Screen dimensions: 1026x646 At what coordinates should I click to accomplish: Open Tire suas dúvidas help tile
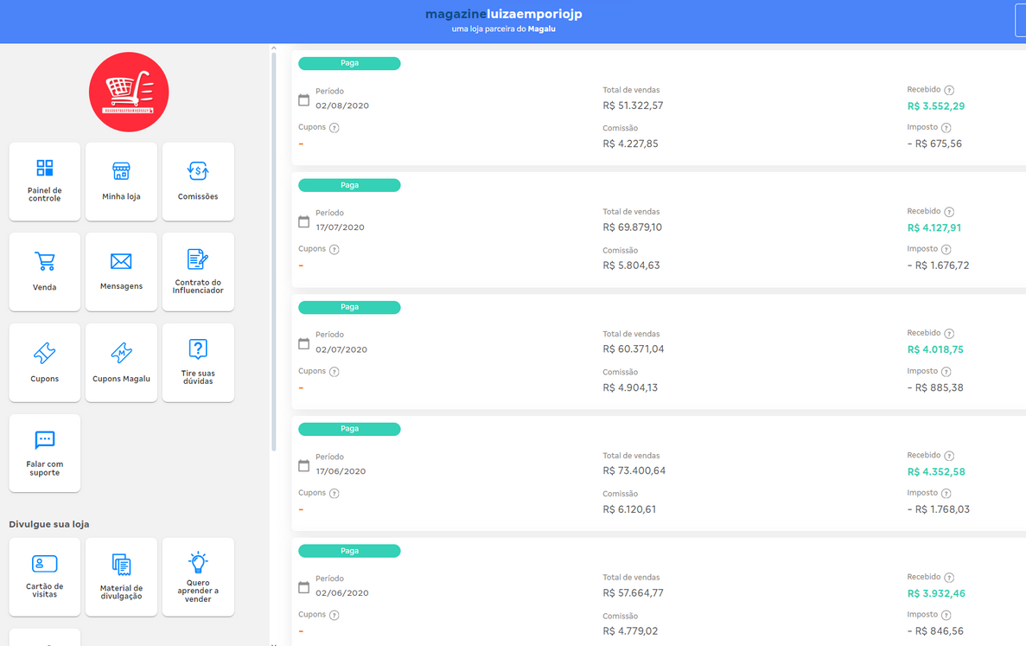198,362
